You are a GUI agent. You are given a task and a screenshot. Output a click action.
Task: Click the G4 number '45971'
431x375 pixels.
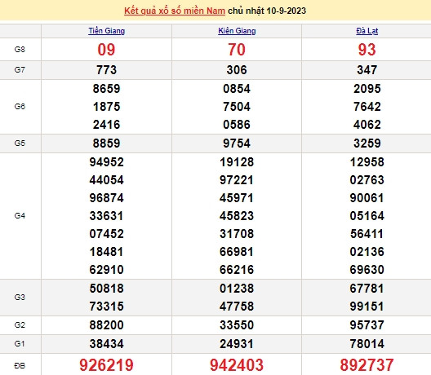[237, 198]
